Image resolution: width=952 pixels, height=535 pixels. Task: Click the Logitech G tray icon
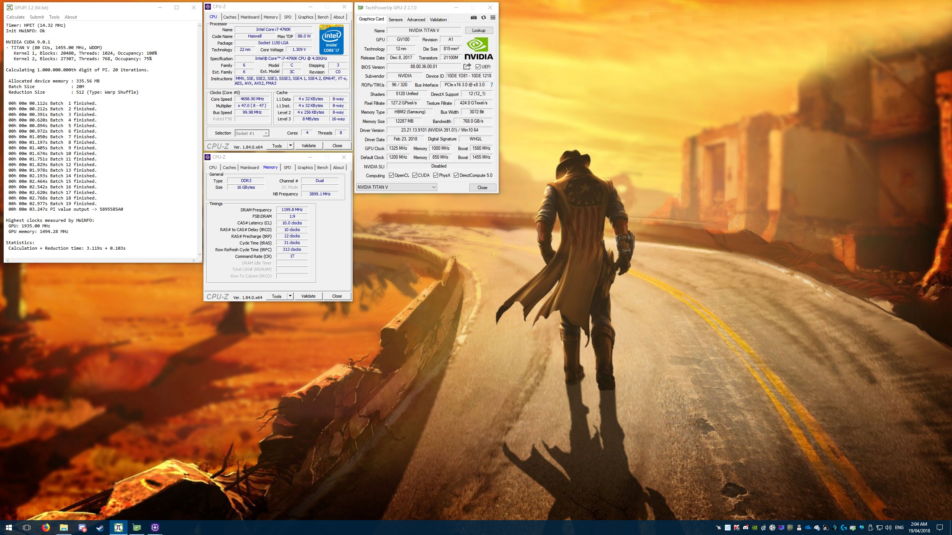(844, 528)
